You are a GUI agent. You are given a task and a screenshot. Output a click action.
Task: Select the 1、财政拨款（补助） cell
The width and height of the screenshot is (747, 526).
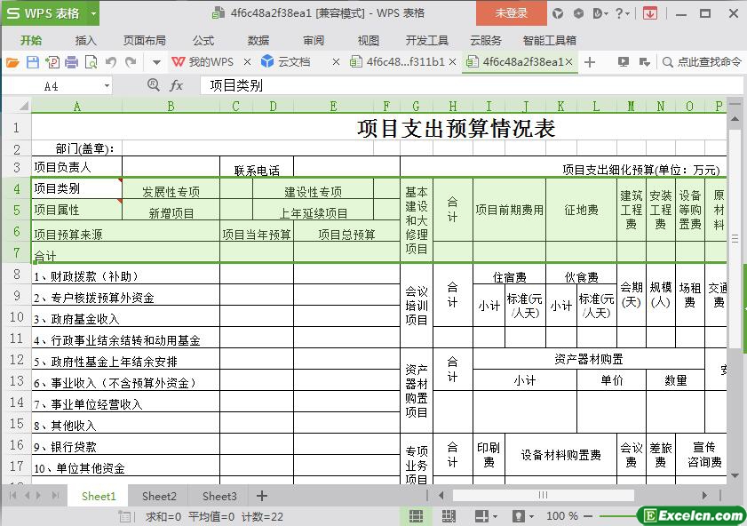(126, 274)
